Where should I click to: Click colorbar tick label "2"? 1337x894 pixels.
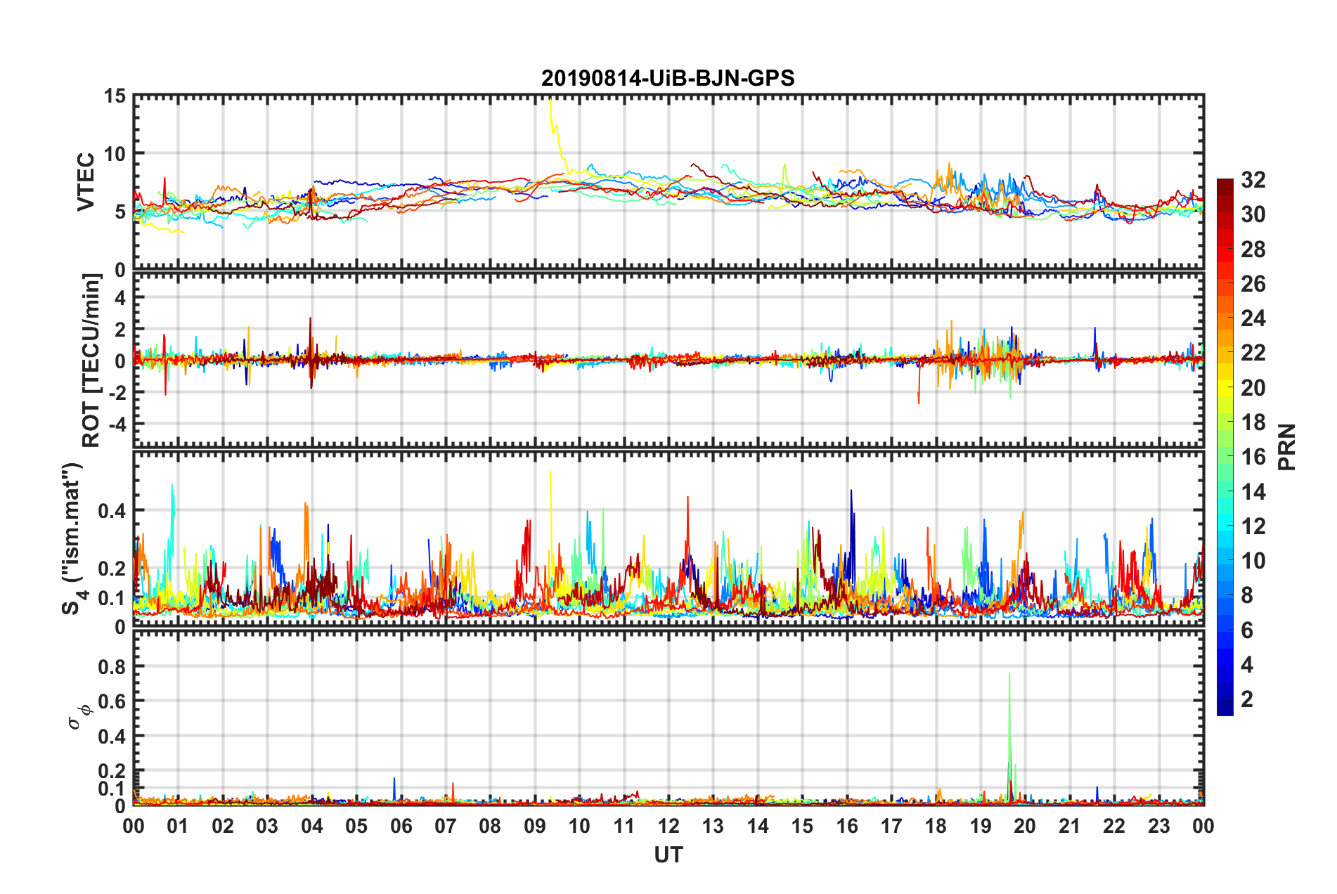(1247, 699)
